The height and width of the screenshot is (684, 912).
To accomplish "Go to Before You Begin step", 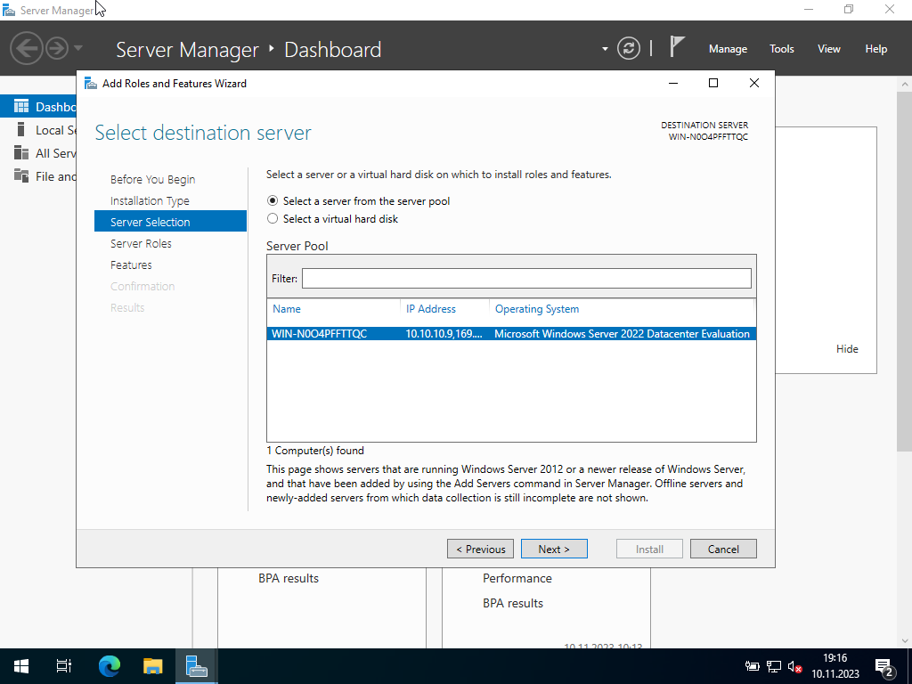I will [153, 179].
